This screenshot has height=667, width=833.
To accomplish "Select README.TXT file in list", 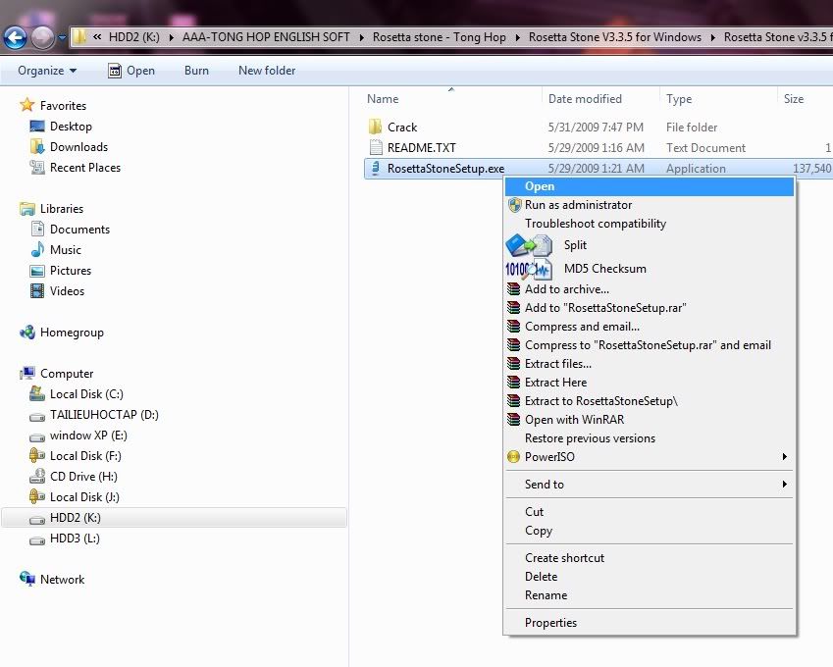I will click(x=421, y=148).
